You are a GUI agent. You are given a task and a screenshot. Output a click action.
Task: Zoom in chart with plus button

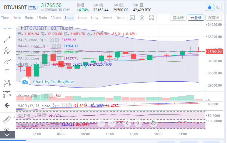112,123
